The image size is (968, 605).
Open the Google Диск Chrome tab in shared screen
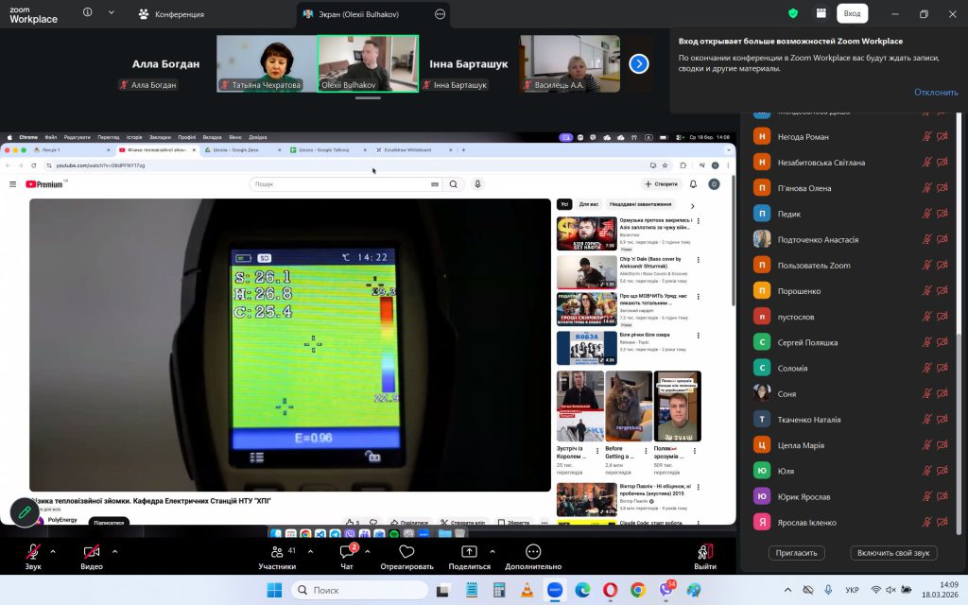(x=243, y=150)
